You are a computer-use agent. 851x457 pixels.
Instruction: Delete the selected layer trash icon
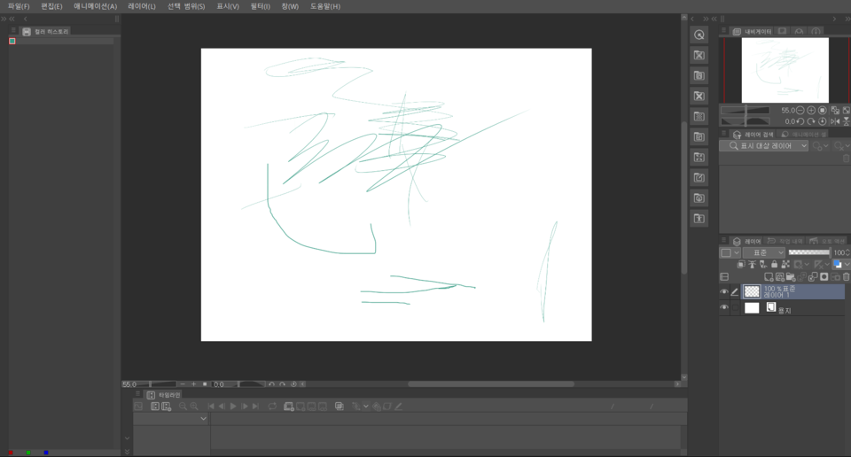coord(846,277)
